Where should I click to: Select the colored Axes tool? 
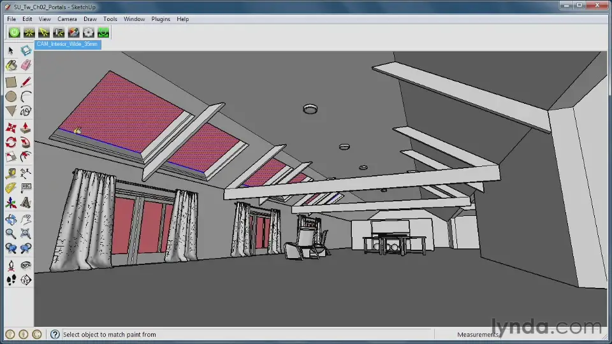click(x=11, y=203)
